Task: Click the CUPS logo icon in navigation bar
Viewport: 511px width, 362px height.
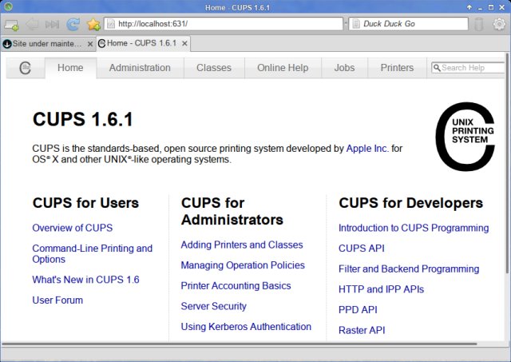Action: [26, 68]
